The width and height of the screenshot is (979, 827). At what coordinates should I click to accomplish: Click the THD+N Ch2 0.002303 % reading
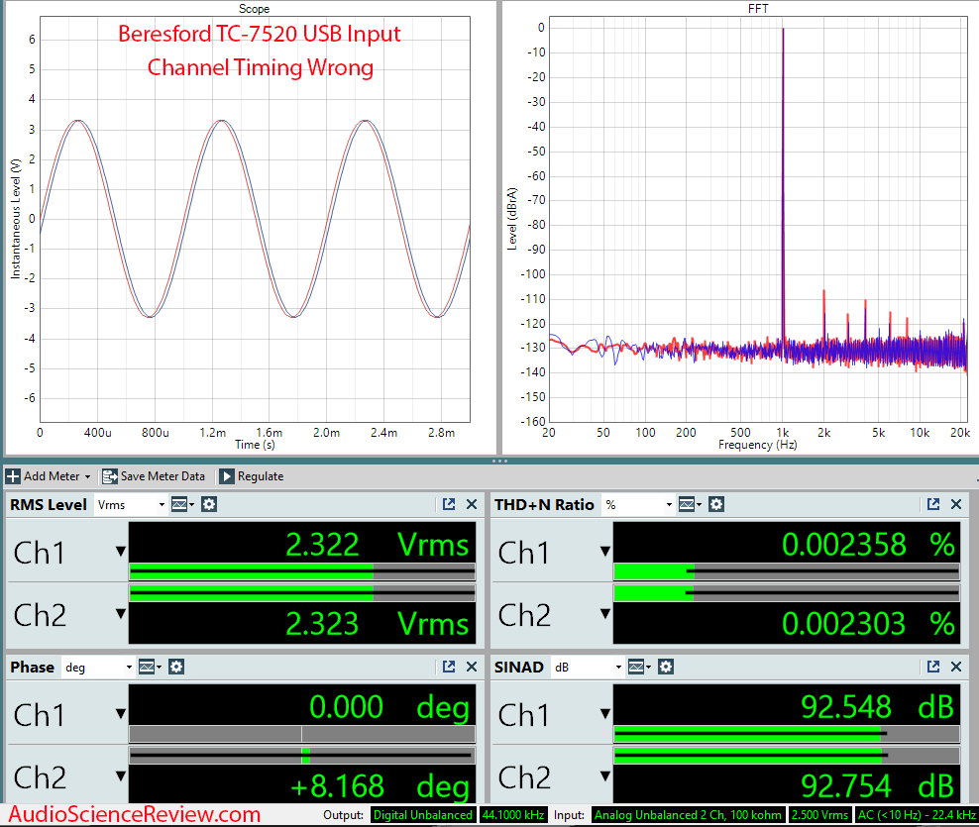click(868, 624)
